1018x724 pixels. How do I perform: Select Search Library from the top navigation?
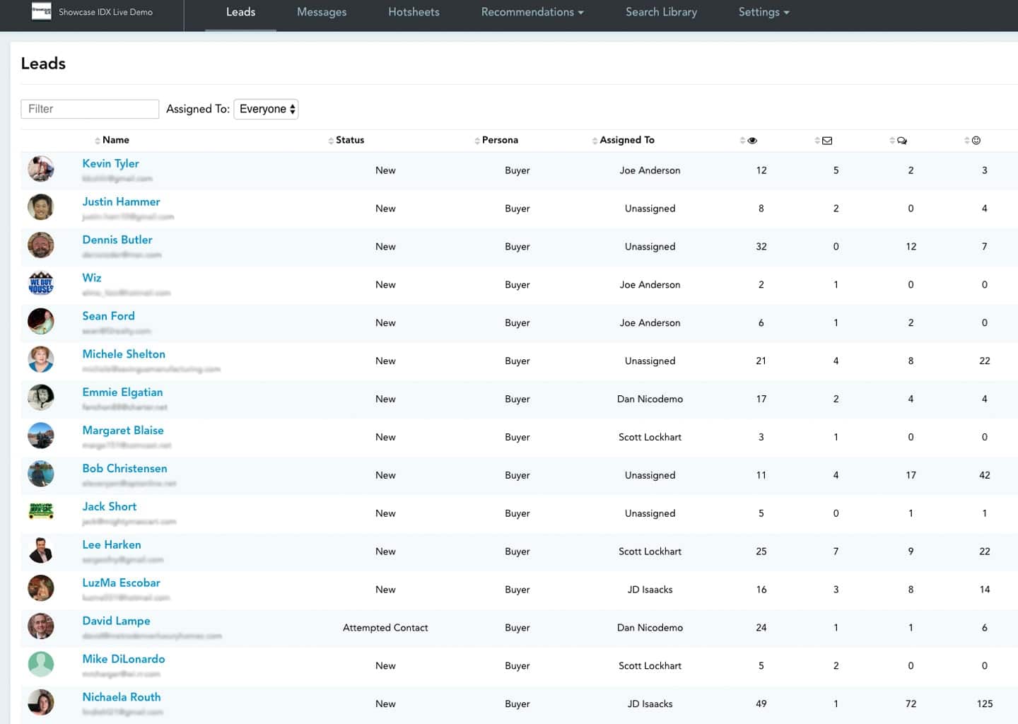(660, 12)
